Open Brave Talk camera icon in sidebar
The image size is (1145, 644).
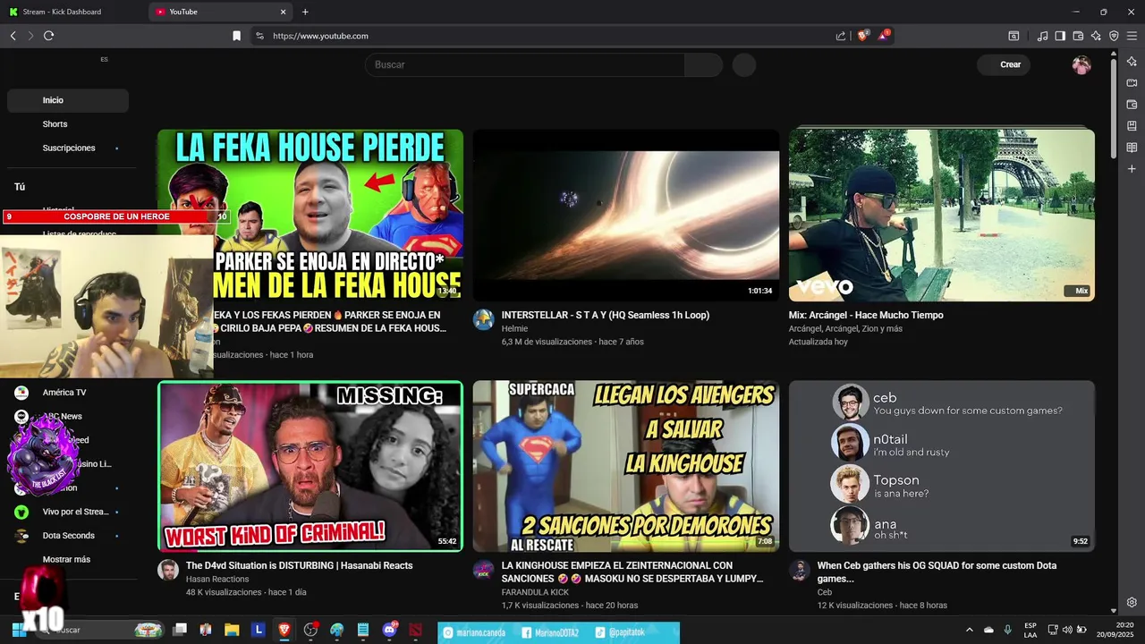(1132, 83)
